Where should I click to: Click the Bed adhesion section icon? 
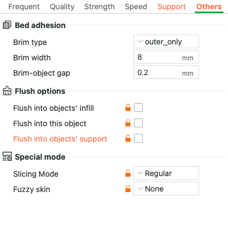7,25
